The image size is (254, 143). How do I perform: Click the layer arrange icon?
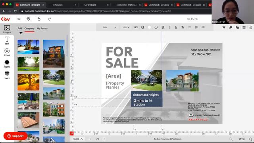pyautogui.click(x=231, y=27)
